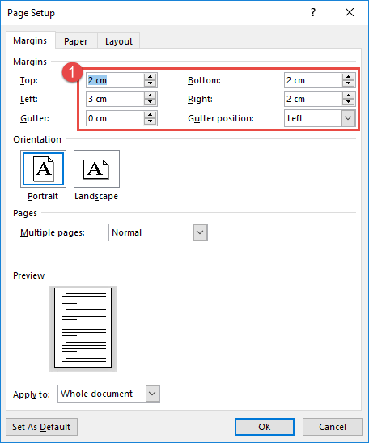Viewport: 369px width, 443px height.
Task: Increase the Right margin value
Action: 349,96
